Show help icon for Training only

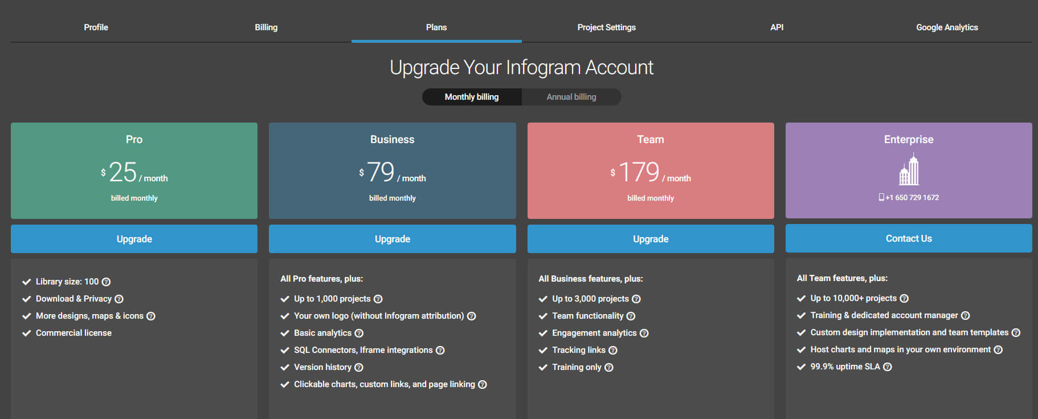(609, 367)
